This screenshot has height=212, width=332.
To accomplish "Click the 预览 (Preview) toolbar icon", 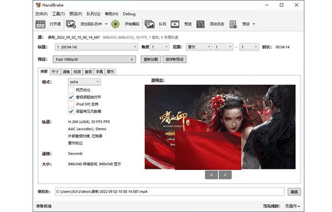I will coord(175,24).
